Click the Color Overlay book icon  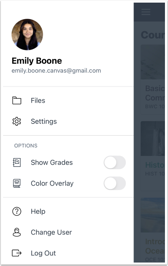click(17, 183)
